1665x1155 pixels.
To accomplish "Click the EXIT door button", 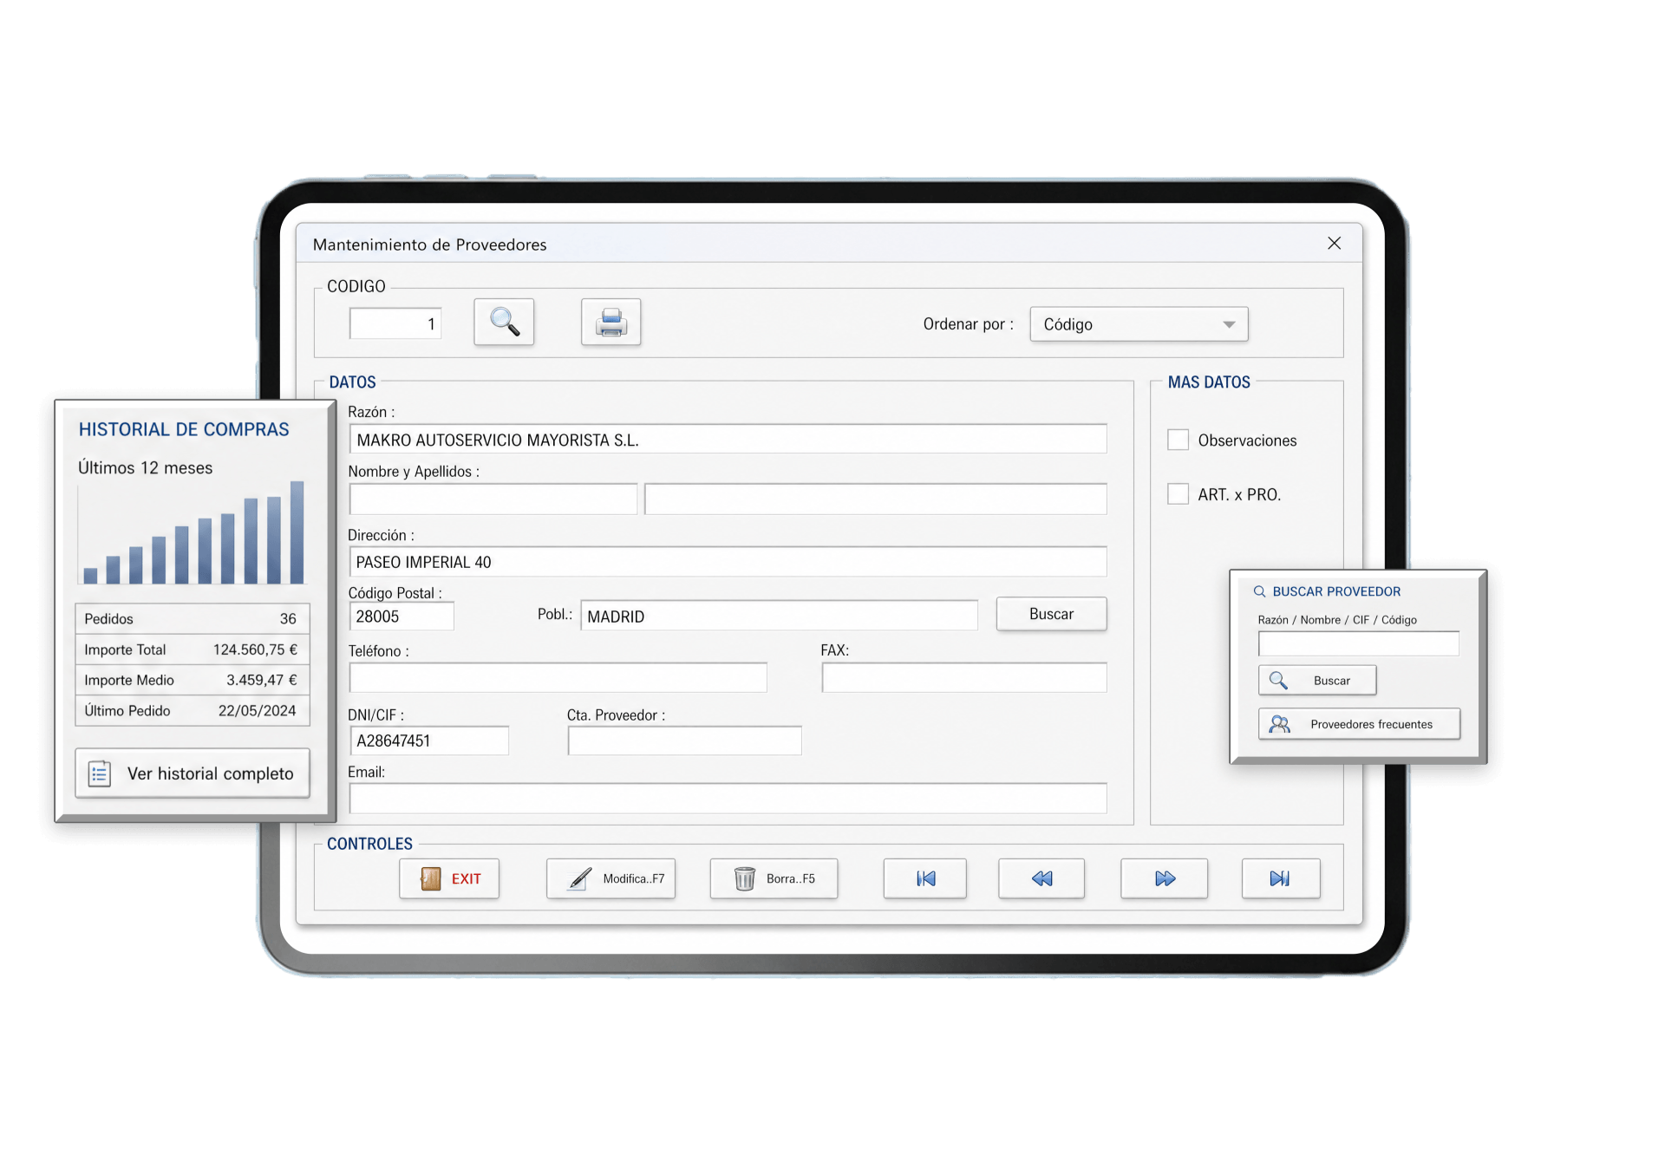I will [449, 878].
